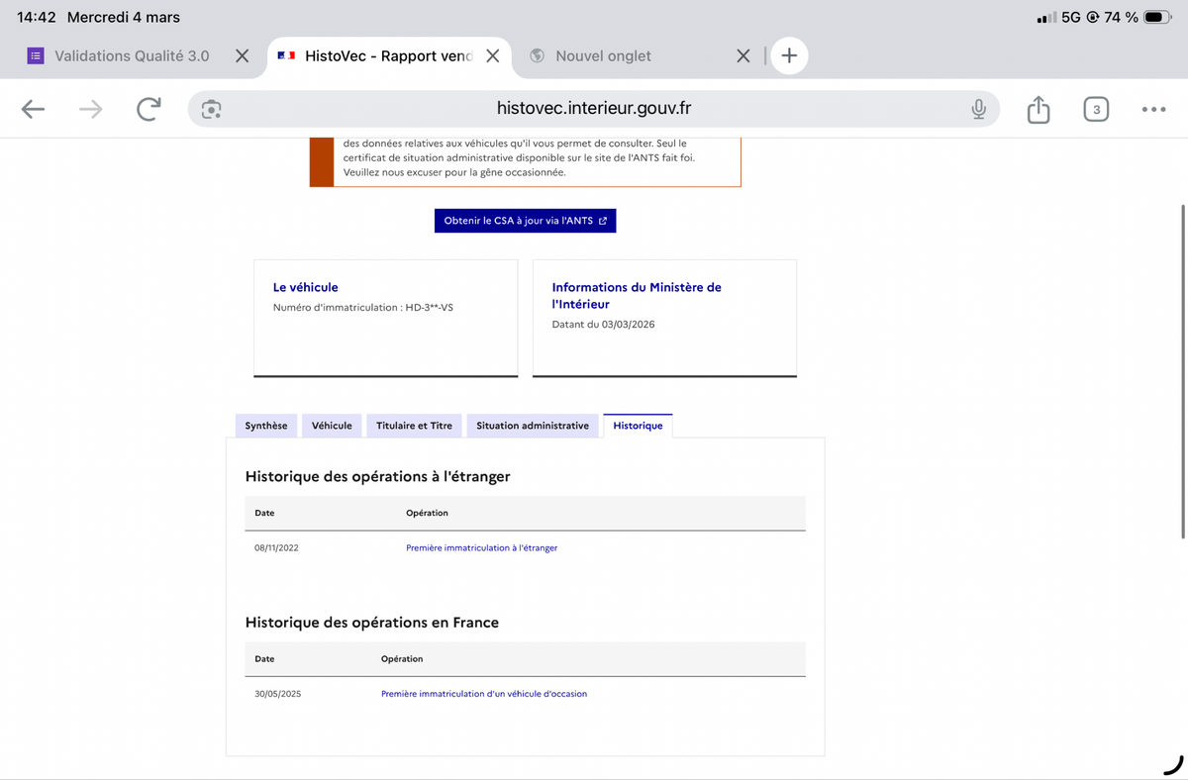The height and width of the screenshot is (780, 1188).
Task: Go back with the browser back arrow
Action: click(33, 110)
